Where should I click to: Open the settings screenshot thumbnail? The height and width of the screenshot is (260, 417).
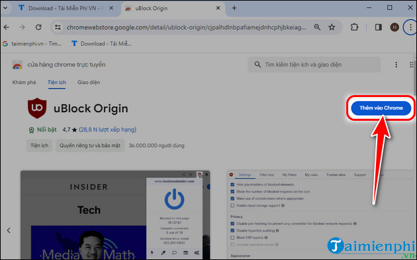320,215
